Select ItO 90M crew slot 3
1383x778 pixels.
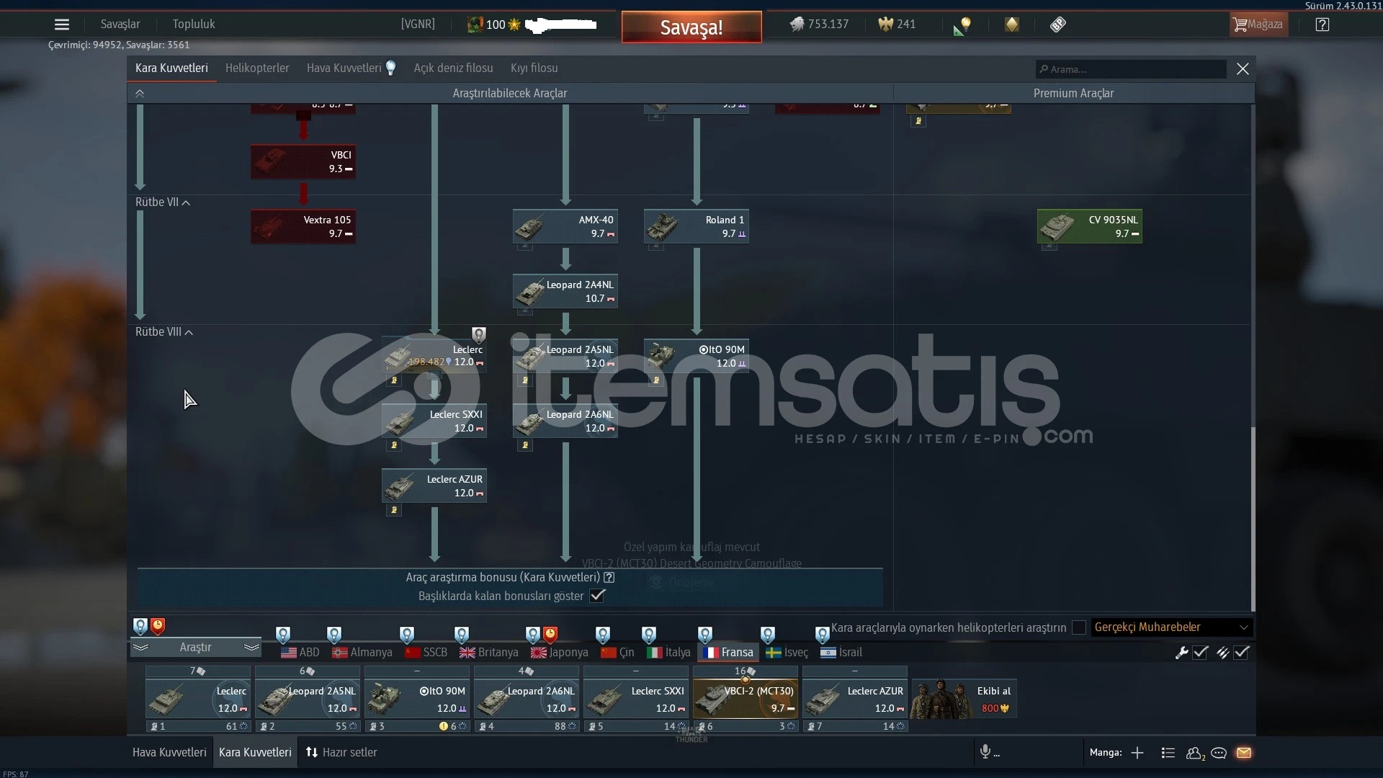[417, 699]
